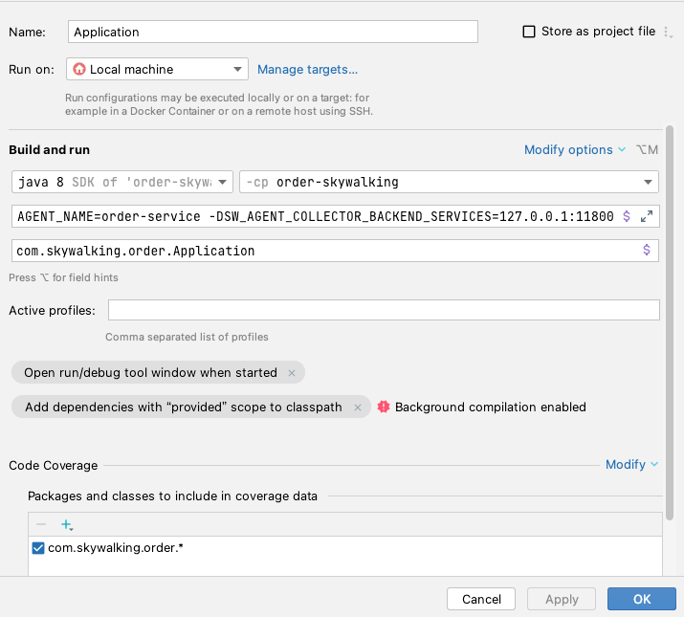Uncheck com.skywalking.order.* coverage pattern

coord(38,547)
